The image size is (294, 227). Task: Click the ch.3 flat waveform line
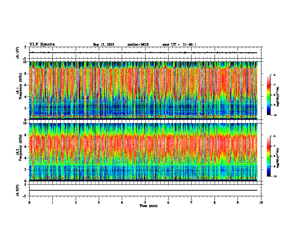point(143,190)
